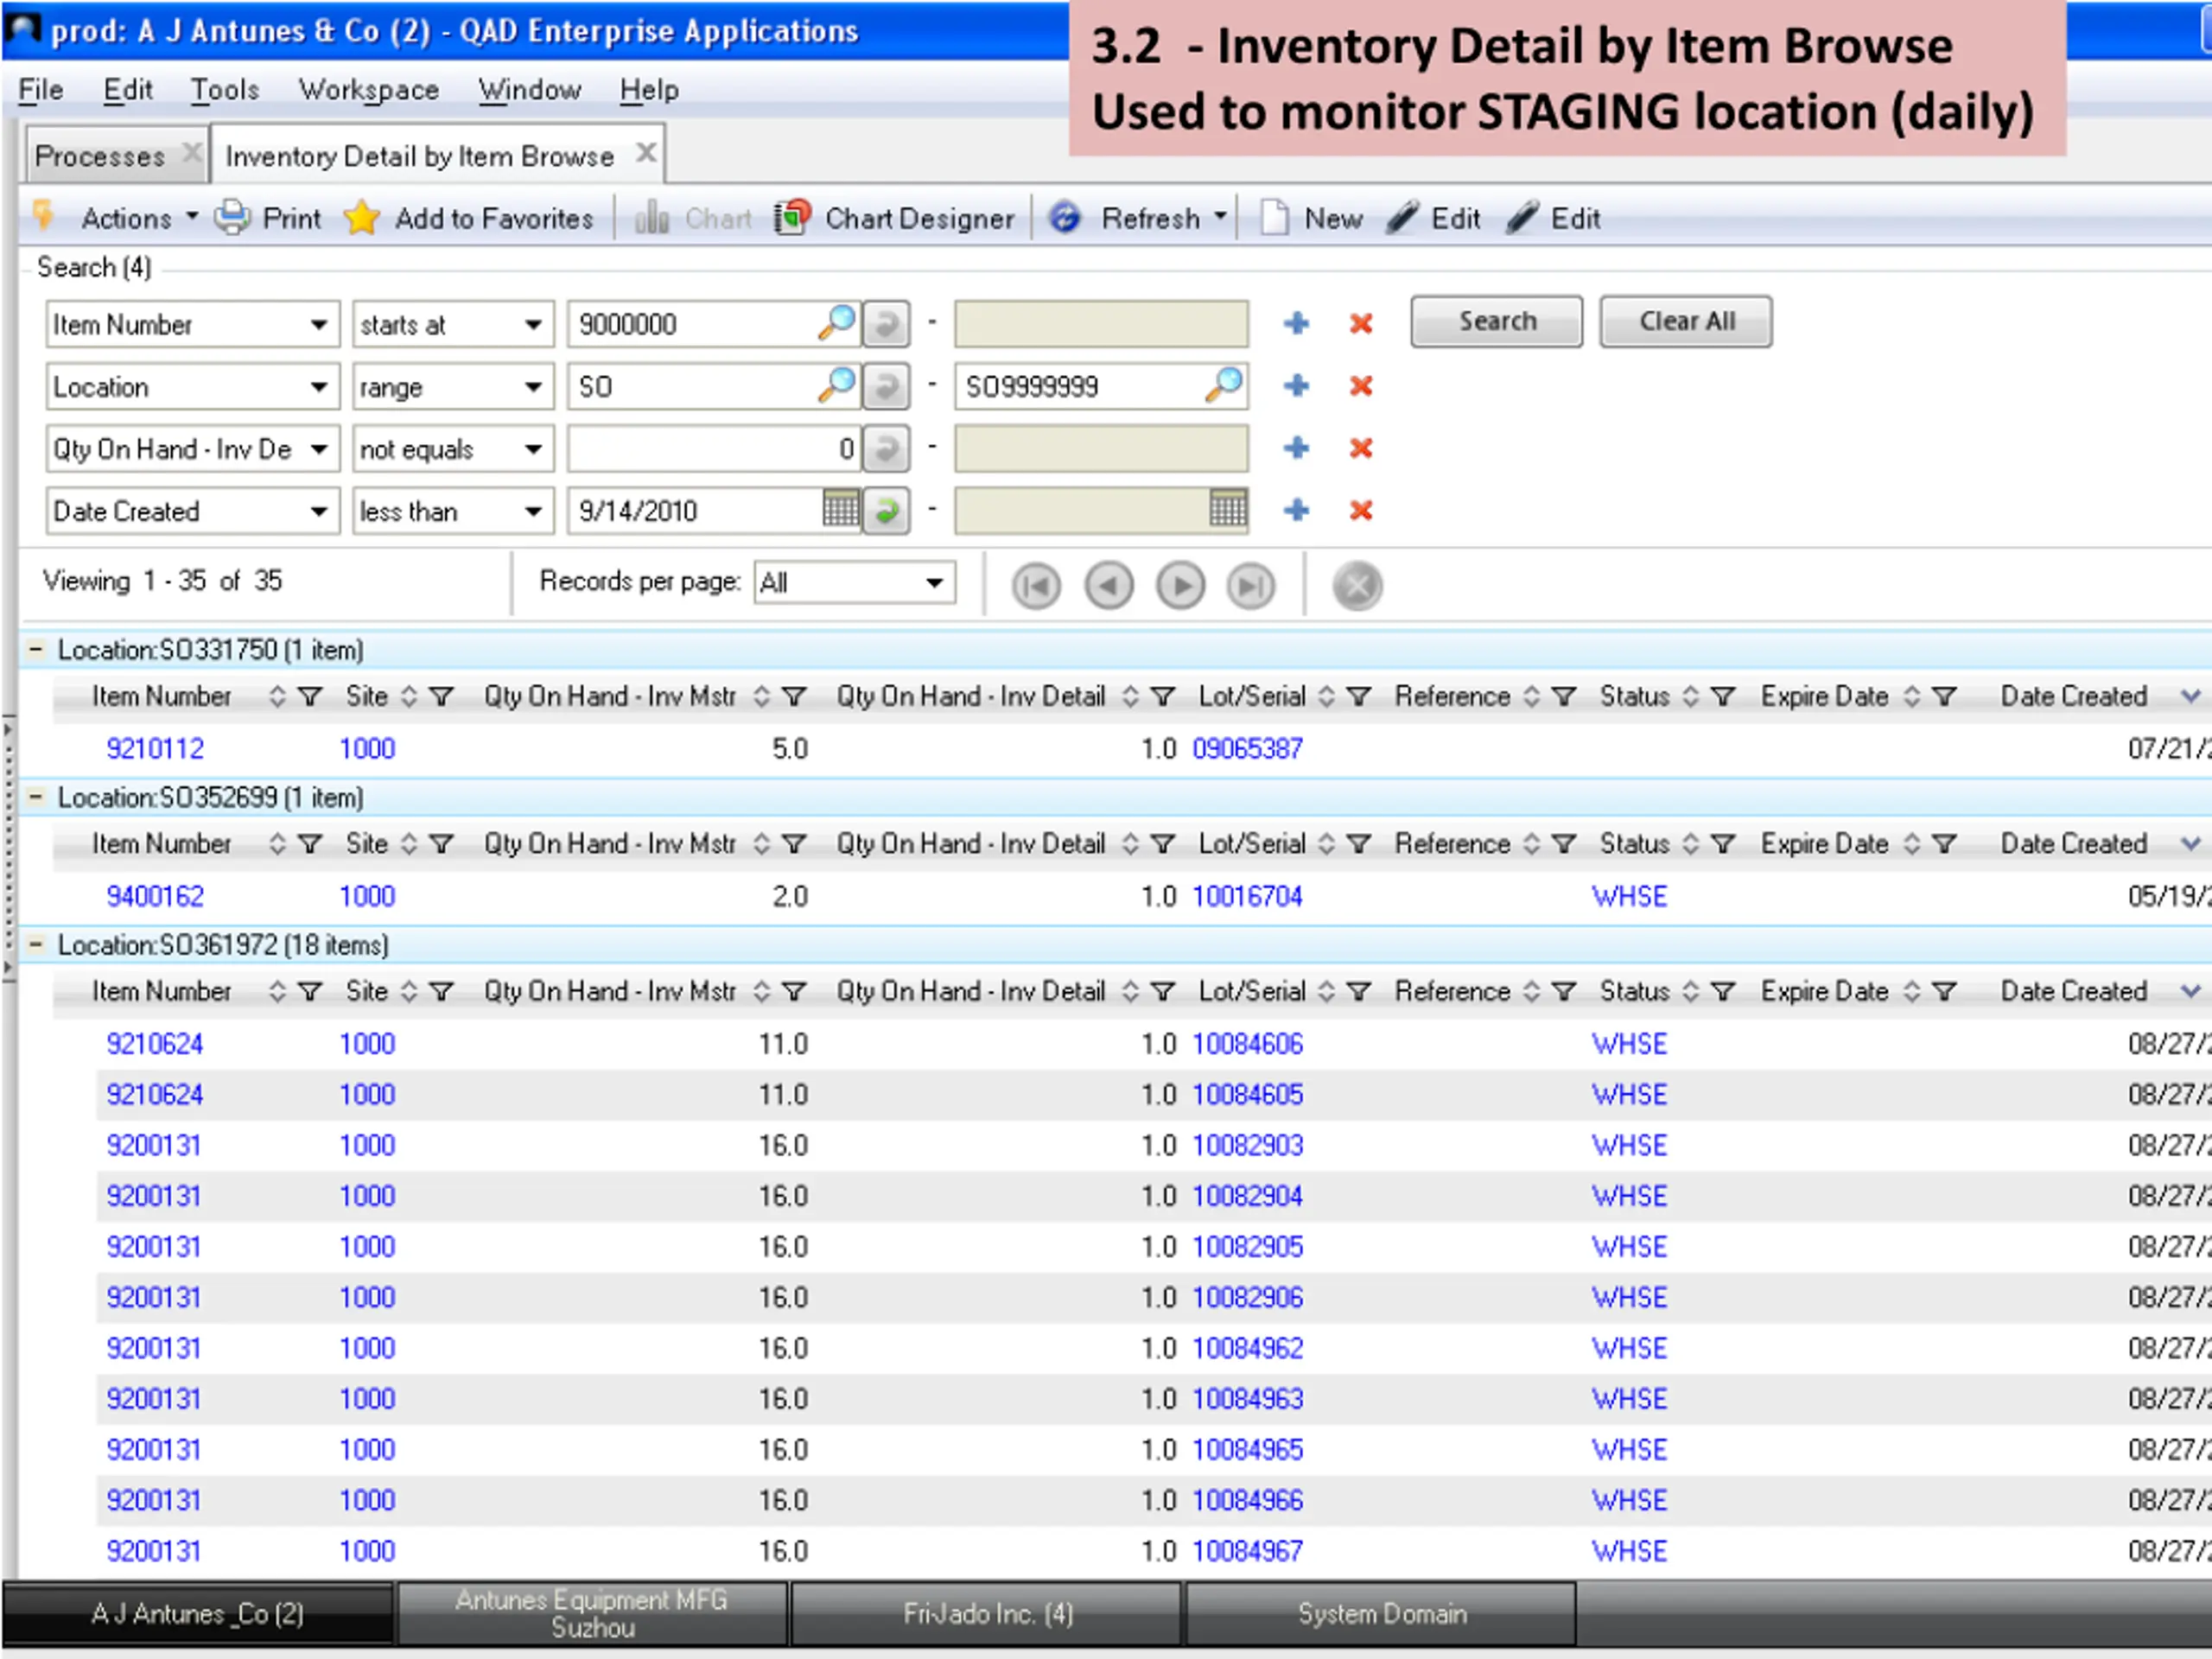The height and width of the screenshot is (1659, 2212).
Task: Open the Refresh dropdown arrow
Action: [x=1220, y=217]
